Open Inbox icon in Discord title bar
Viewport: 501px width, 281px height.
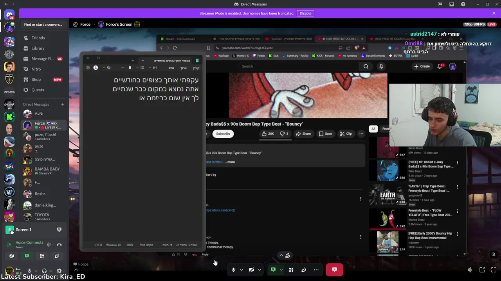tap(452, 4)
